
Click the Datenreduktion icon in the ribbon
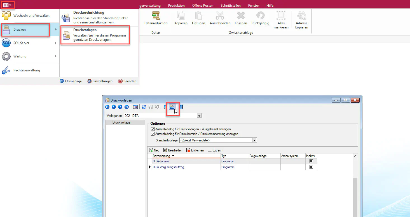156,16
